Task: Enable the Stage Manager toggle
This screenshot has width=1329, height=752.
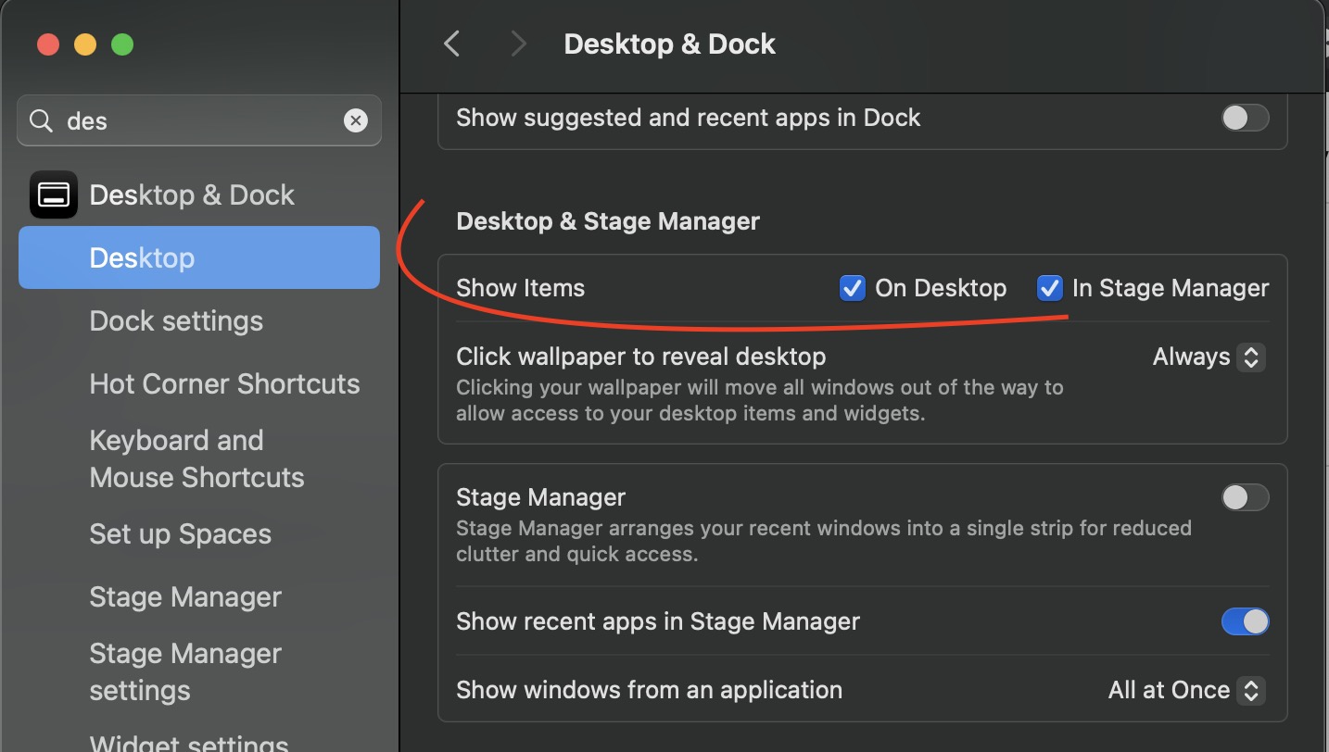Action: click(1245, 497)
